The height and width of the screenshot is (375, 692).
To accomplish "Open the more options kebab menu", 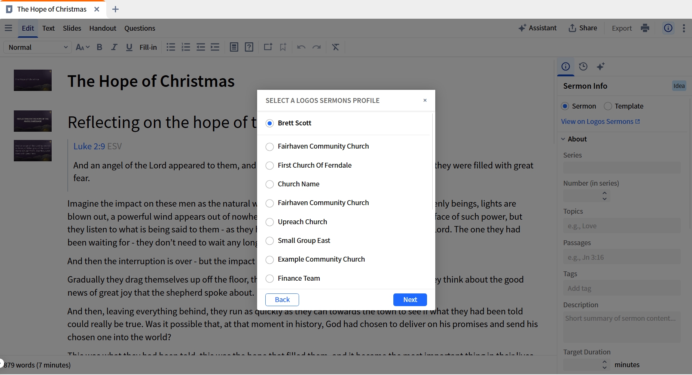I will pos(684,28).
